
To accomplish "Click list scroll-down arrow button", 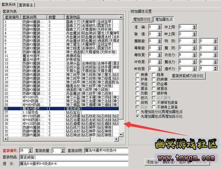I will coord(121,134).
